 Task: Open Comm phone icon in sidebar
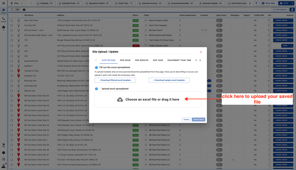pos(4,19)
